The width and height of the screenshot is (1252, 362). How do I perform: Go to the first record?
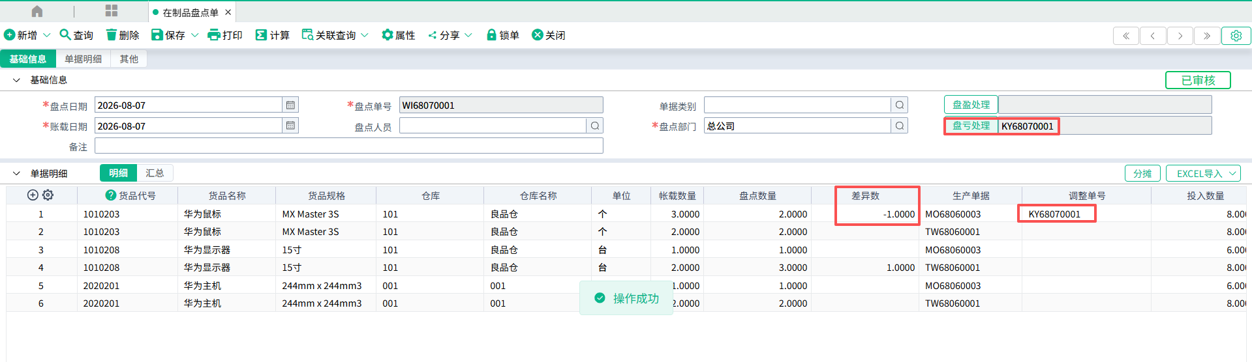coord(1126,36)
